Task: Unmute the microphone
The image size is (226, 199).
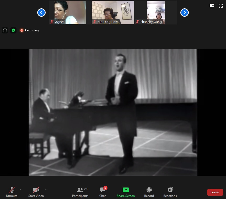Action: (x=12, y=192)
